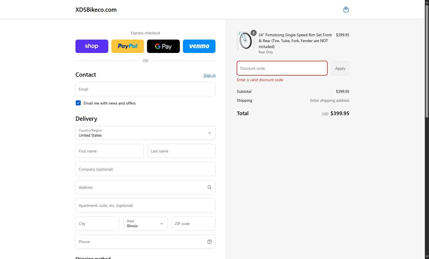Focus the Discount code field
The width and height of the screenshot is (429, 259).
pyautogui.click(x=282, y=68)
